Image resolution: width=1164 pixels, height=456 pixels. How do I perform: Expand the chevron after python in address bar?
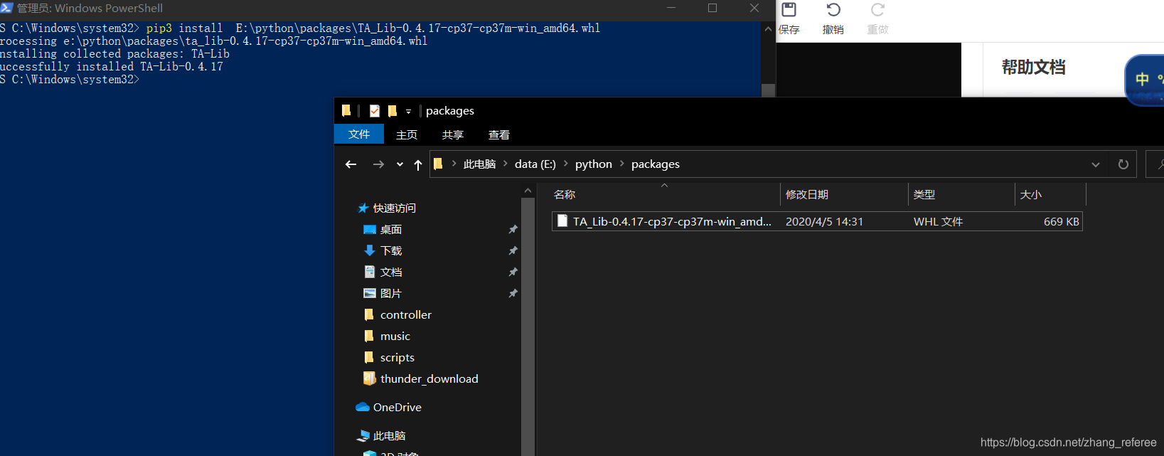coord(622,164)
